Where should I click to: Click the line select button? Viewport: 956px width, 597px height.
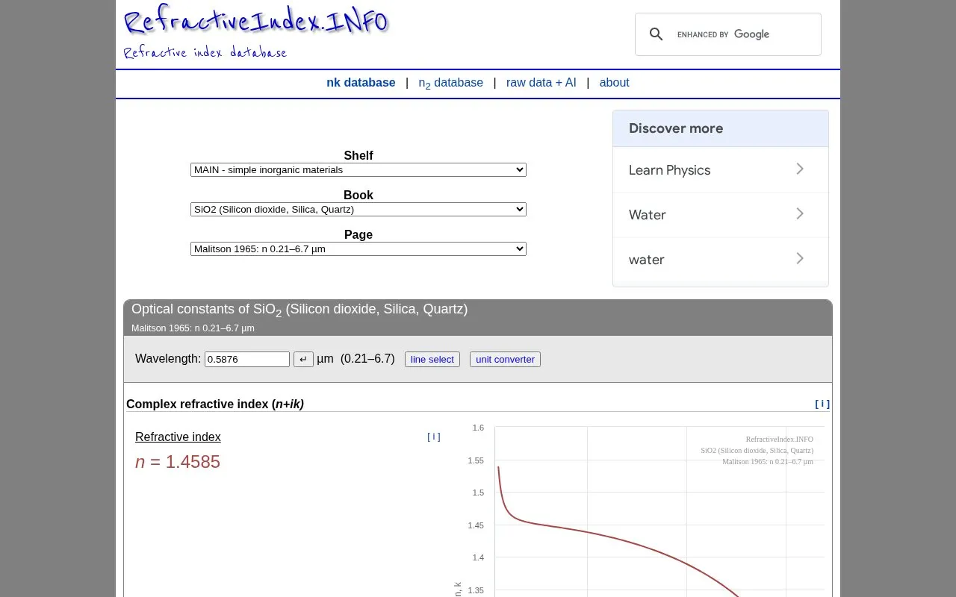432,360
